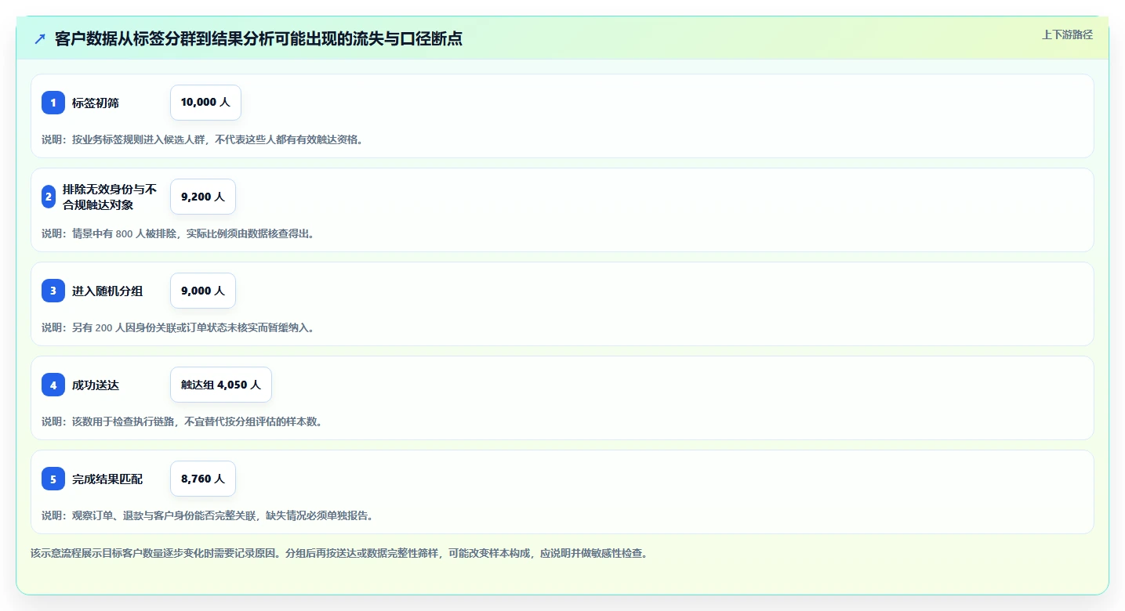Click the note about 200 人暂缓纳入

pyautogui.click(x=179, y=327)
